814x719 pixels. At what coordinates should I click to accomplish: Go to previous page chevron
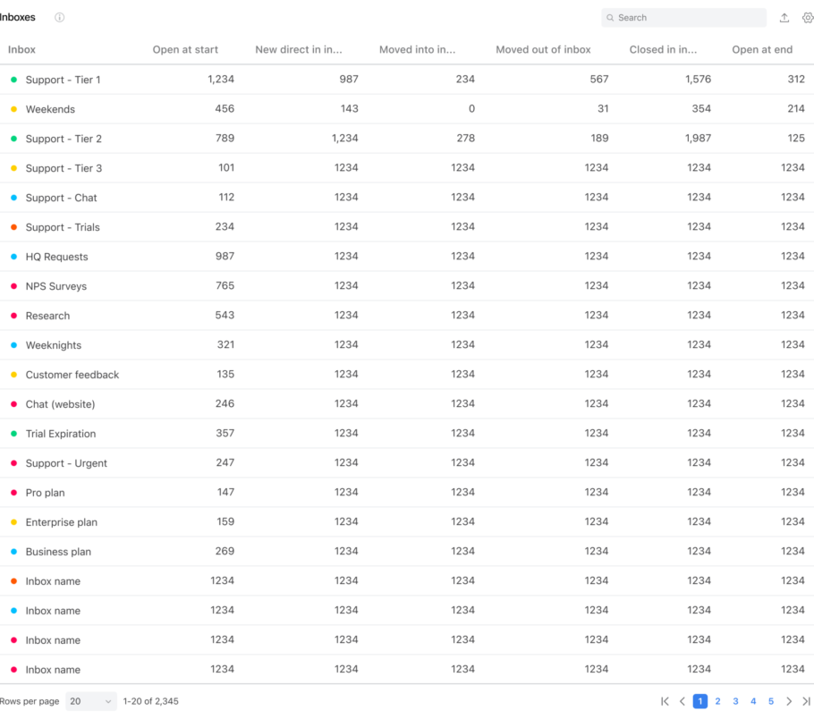pyautogui.click(x=683, y=701)
